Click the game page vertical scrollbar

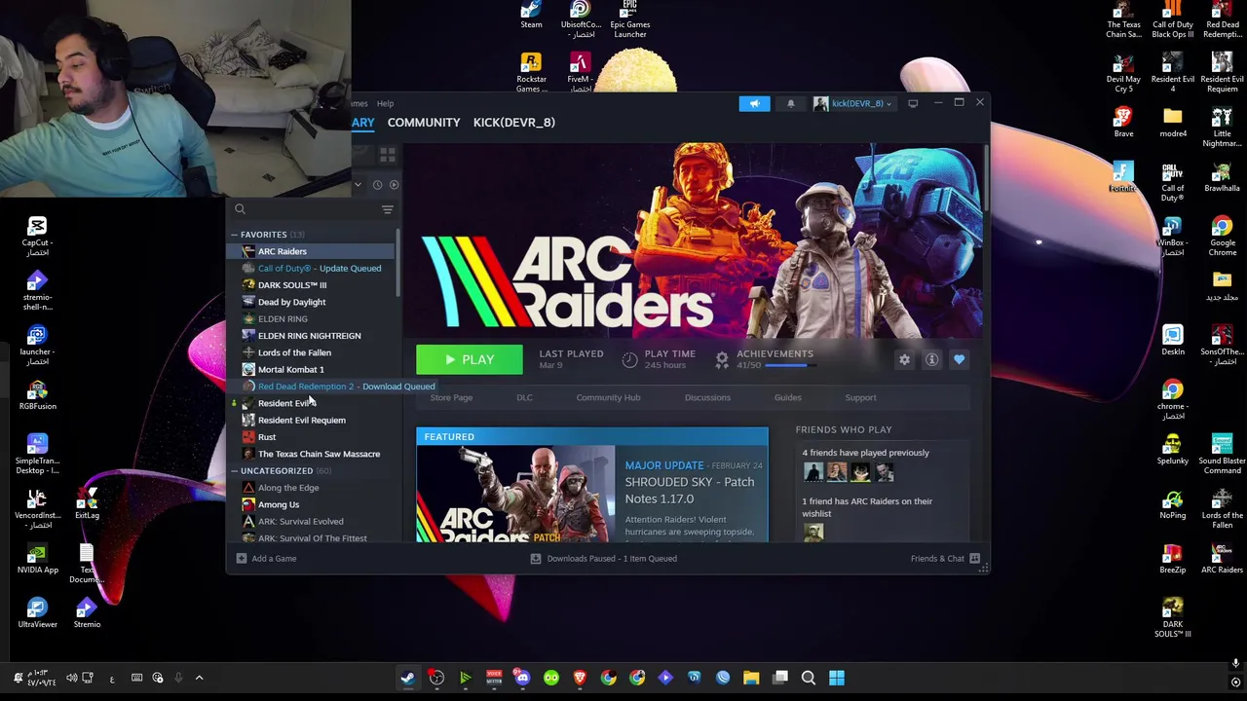(986, 177)
